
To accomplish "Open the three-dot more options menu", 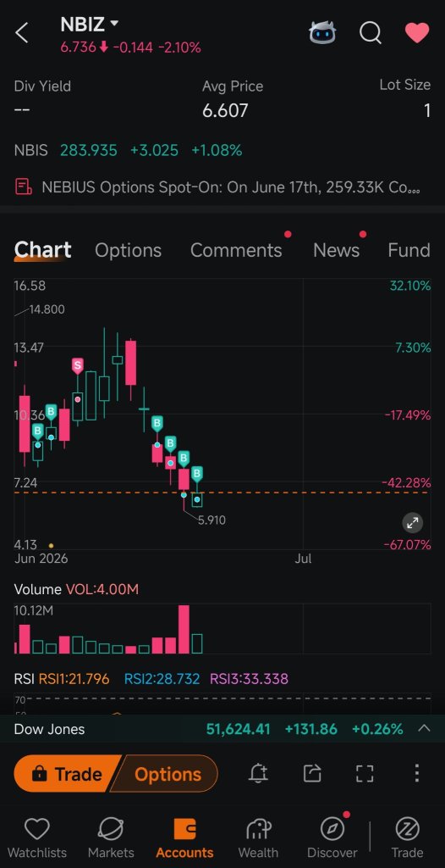I will [x=417, y=773].
